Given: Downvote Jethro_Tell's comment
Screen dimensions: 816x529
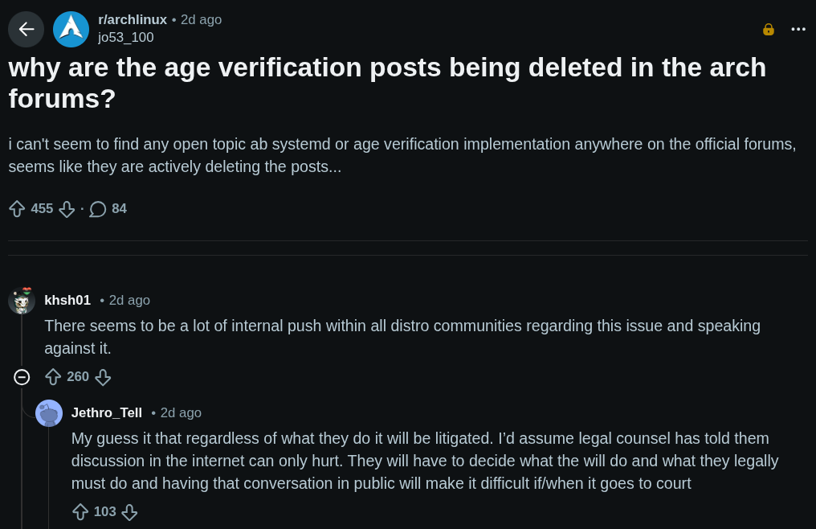Looking at the screenshot, I should (x=129, y=511).
